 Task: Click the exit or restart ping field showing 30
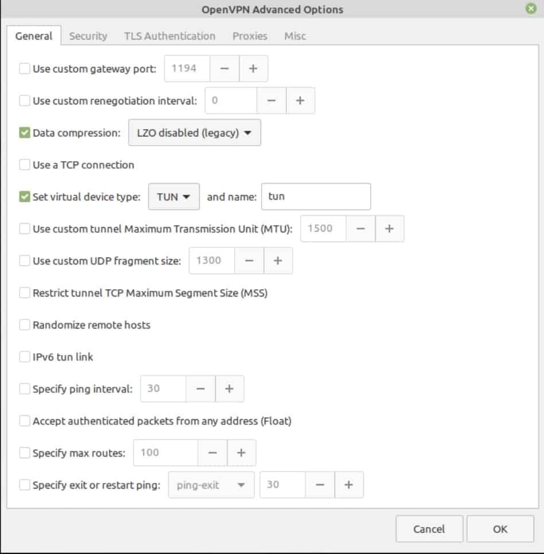282,485
